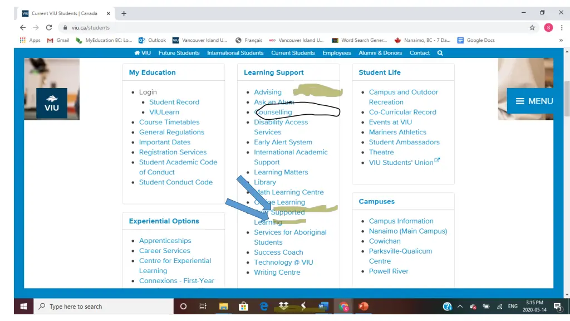This screenshot has width=570, height=321.
Task: Select International Students in the navigation bar
Action: coord(235,53)
